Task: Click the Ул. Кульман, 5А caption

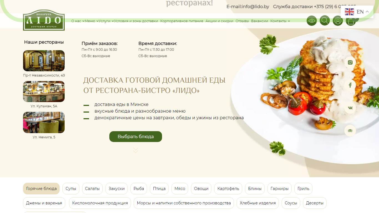Action: (x=44, y=106)
